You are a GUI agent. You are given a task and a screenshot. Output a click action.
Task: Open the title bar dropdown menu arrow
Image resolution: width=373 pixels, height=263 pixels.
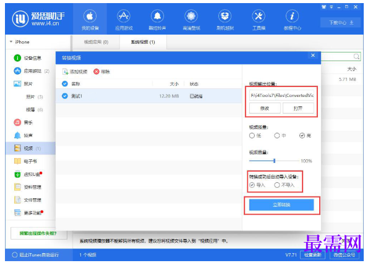pos(332,7)
